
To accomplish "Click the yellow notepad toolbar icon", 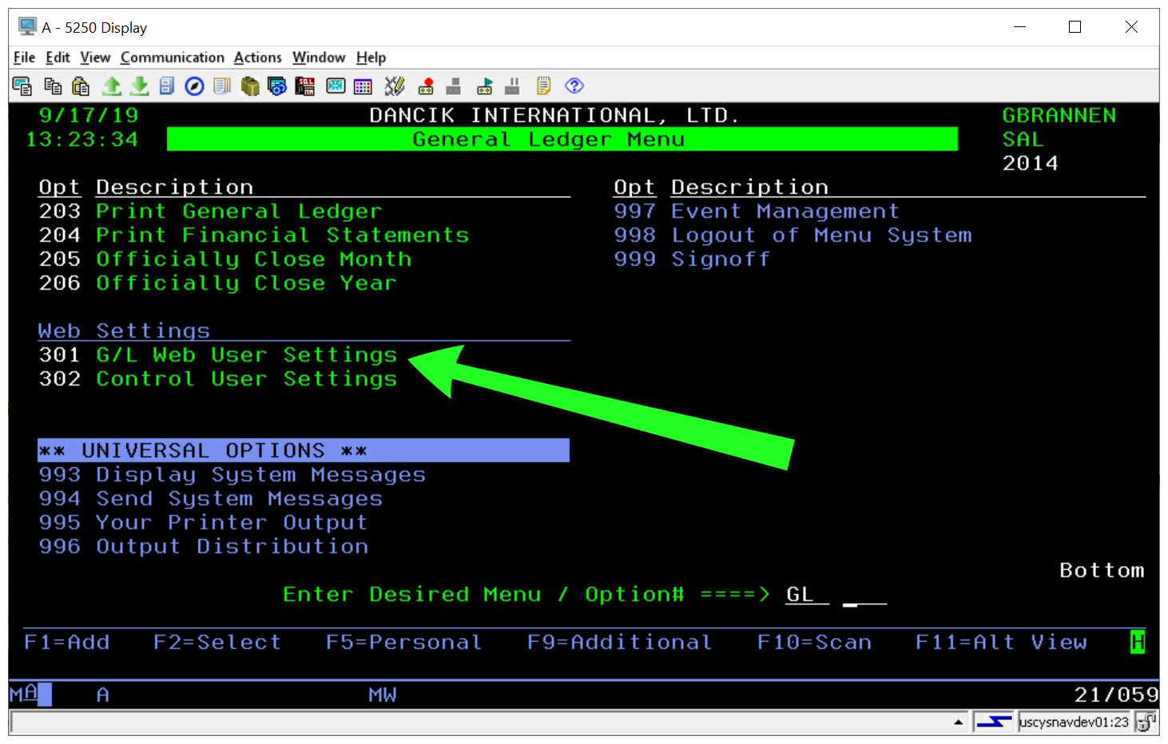I will [544, 86].
